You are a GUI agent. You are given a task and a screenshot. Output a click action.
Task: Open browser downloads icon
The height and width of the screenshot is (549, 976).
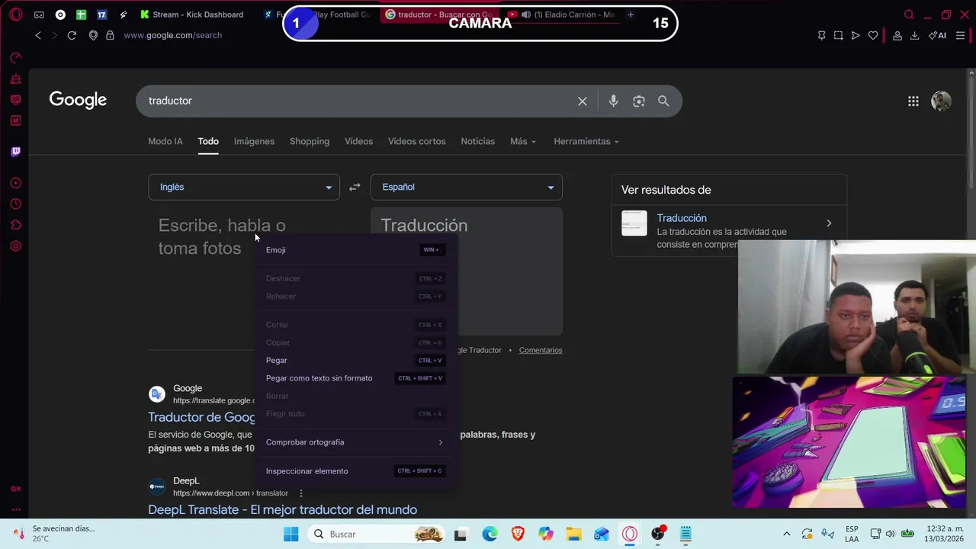click(x=914, y=35)
